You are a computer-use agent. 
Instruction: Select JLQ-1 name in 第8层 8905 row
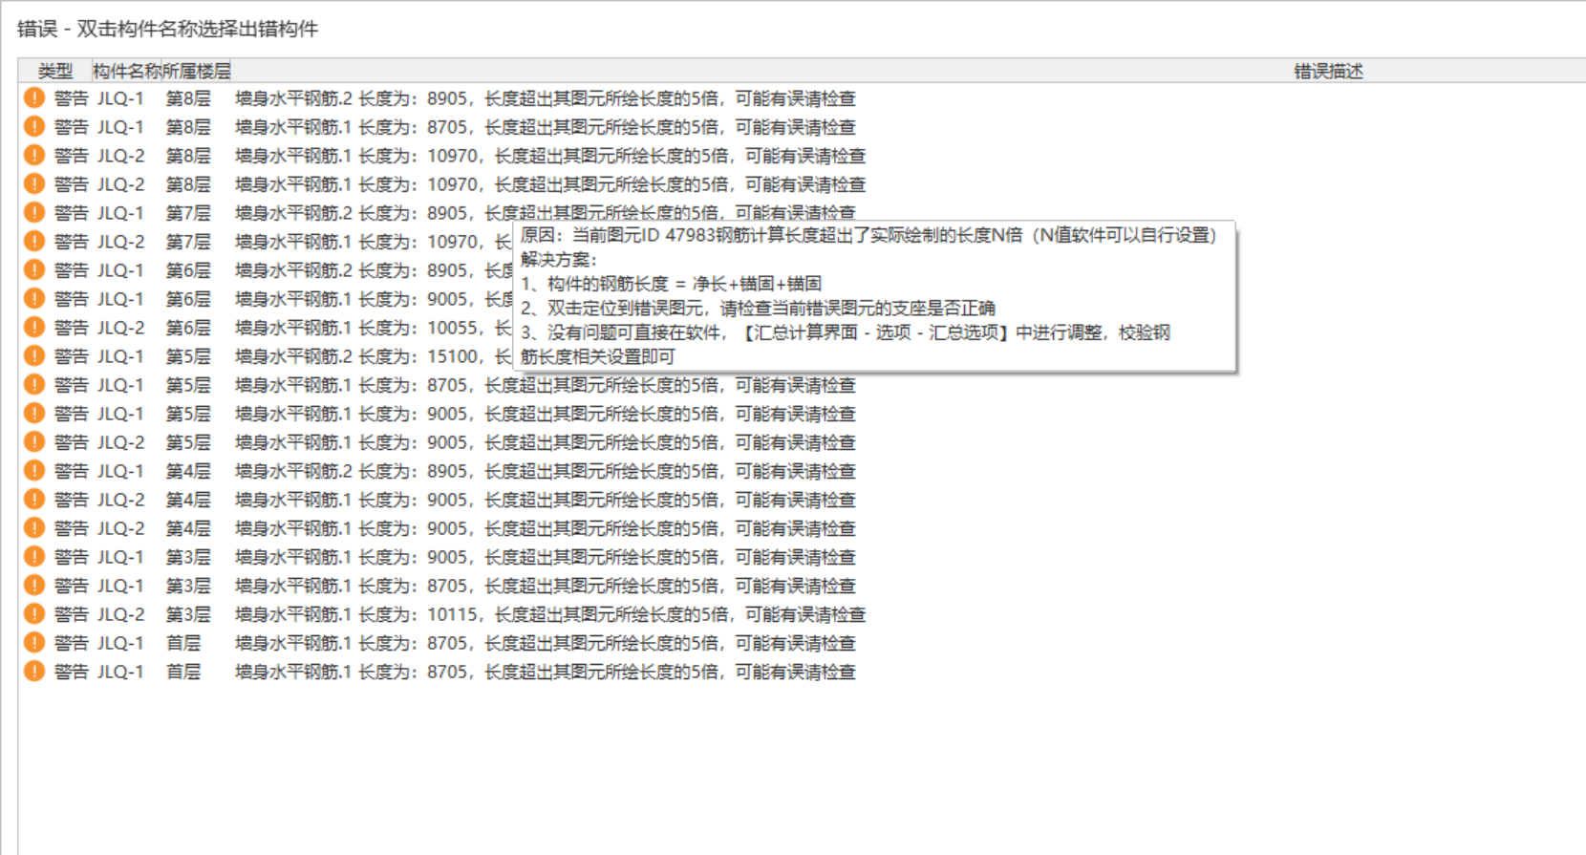tap(120, 98)
